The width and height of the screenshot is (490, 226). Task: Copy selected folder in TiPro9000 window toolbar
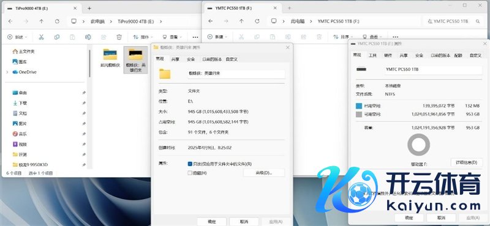point(57,37)
